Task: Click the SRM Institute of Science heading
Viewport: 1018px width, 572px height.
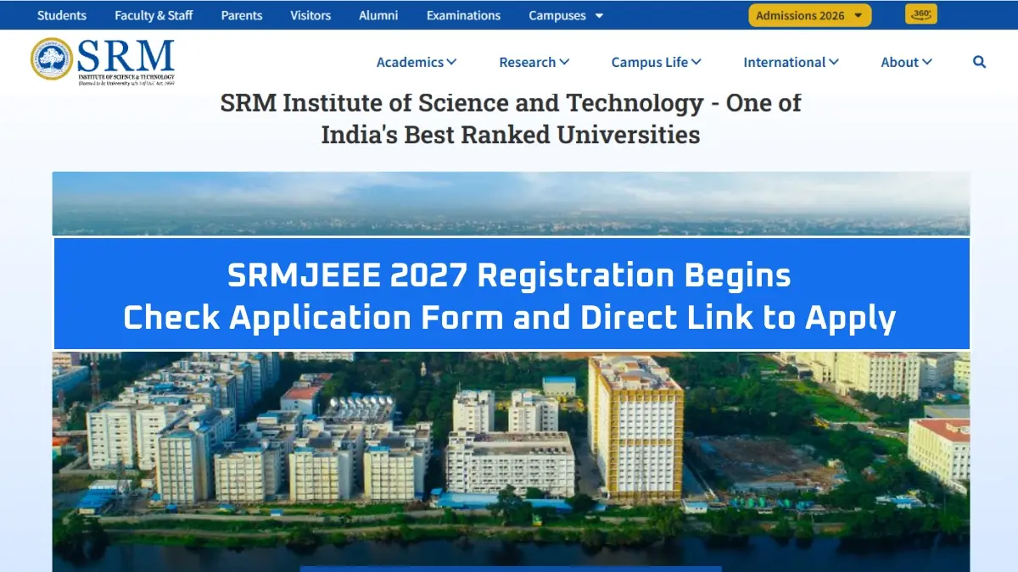Action: pyautogui.click(x=511, y=119)
